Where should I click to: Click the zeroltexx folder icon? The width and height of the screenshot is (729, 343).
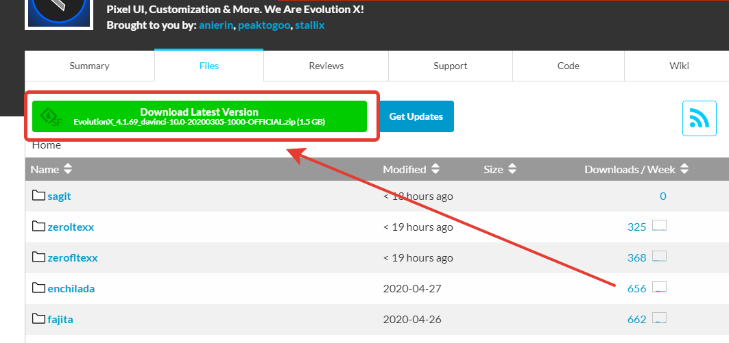pyautogui.click(x=38, y=227)
